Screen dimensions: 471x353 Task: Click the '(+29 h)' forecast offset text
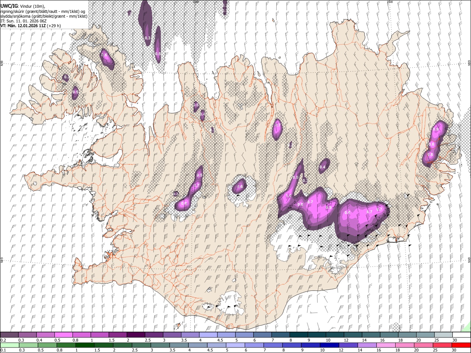[x=54, y=26]
